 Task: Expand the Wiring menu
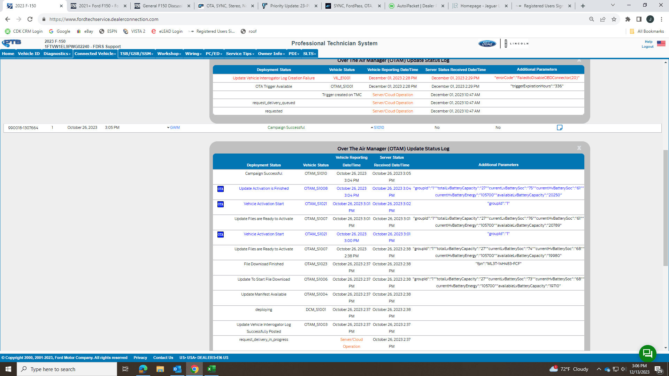(x=193, y=54)
